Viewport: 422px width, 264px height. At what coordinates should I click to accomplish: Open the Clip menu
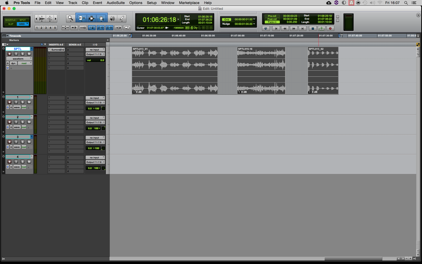pos(85,3)
